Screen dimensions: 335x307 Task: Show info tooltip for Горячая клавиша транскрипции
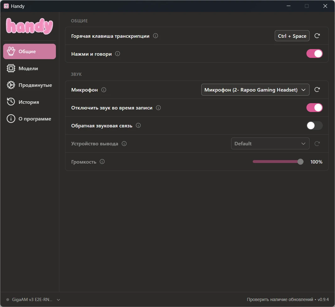pos(155,36)
